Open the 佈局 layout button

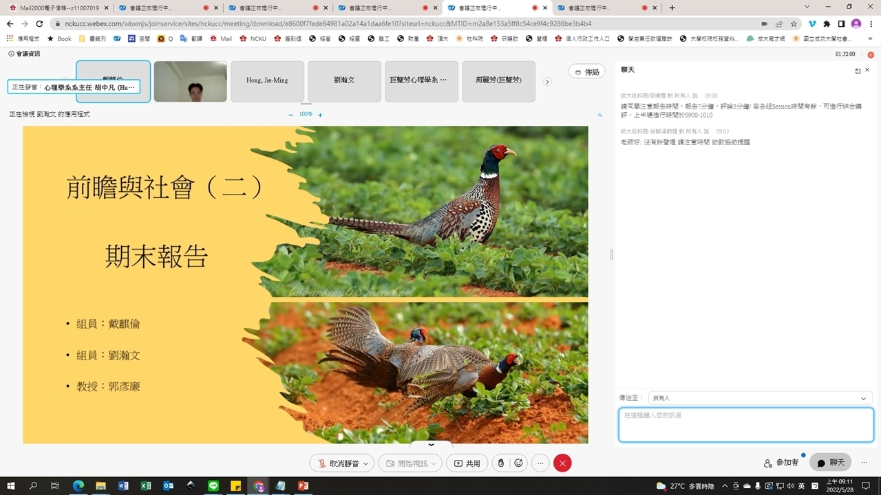[587, 71]
